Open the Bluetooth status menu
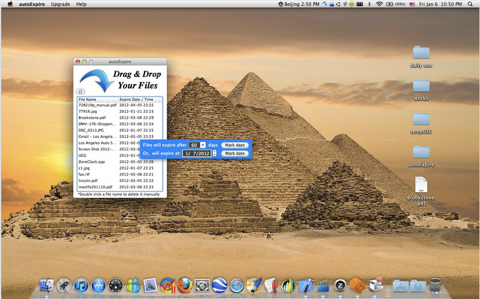 pos(369,4)
